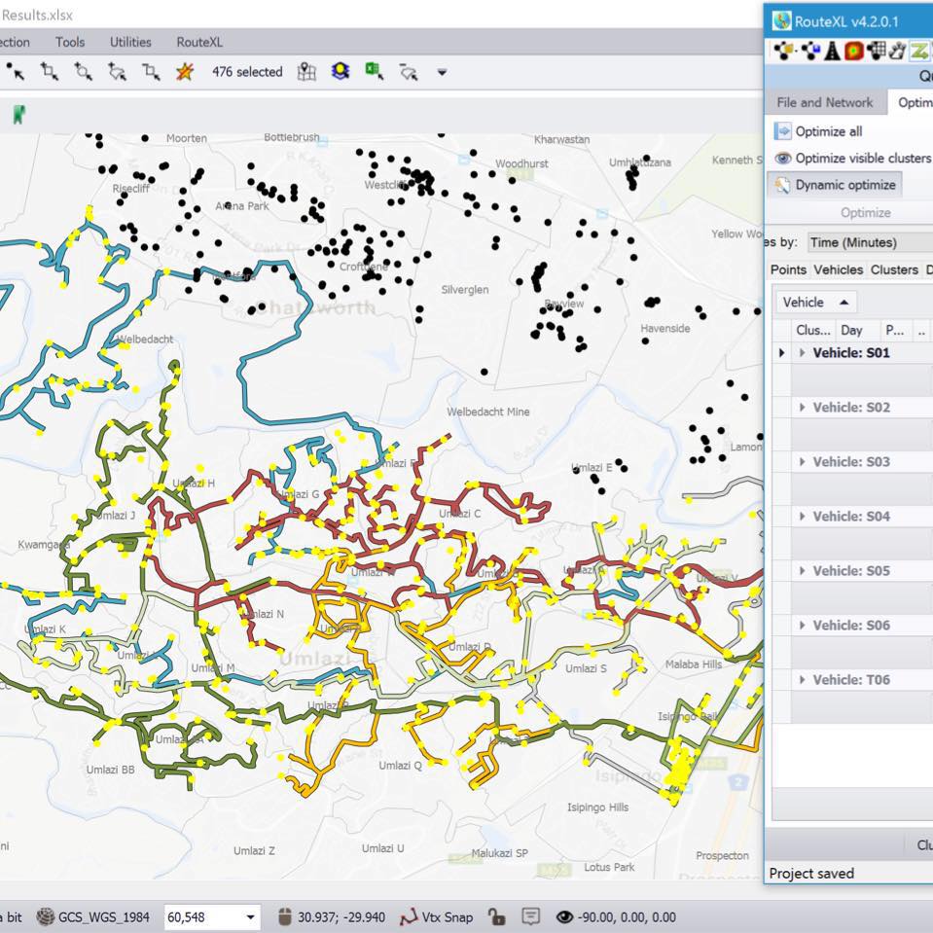
Task: Open the map scale 60,548 dropdown
Action: pos(250,916)
